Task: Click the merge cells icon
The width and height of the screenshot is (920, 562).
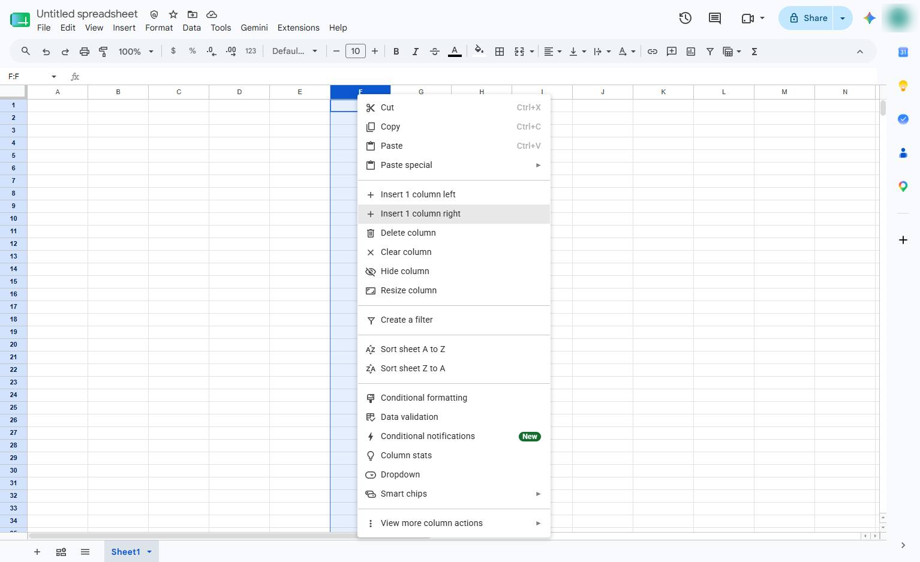Action: click(x=519, y=52)
